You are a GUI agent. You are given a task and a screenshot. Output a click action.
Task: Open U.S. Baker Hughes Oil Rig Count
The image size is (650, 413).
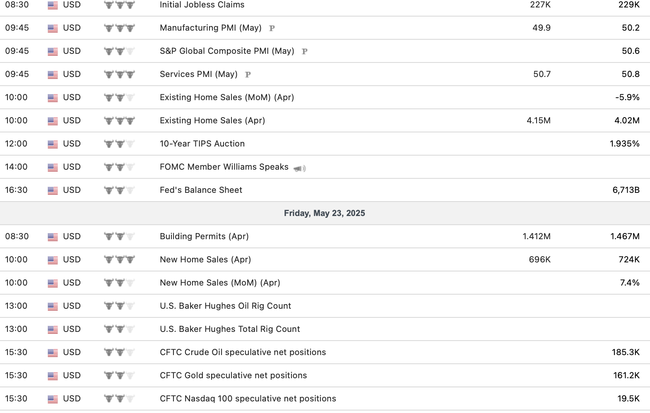225,306
